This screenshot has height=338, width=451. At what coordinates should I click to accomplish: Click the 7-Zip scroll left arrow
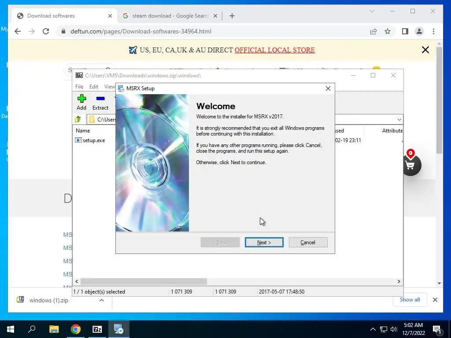(x=77, y=281)
